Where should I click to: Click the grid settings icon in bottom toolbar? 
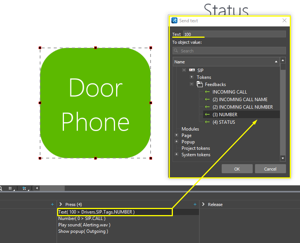point(11,188)
